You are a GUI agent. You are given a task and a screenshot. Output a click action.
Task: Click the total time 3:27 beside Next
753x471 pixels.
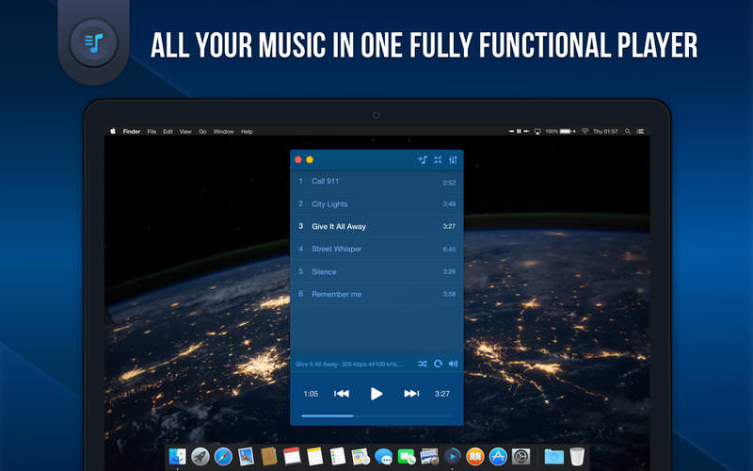(442, 394)
